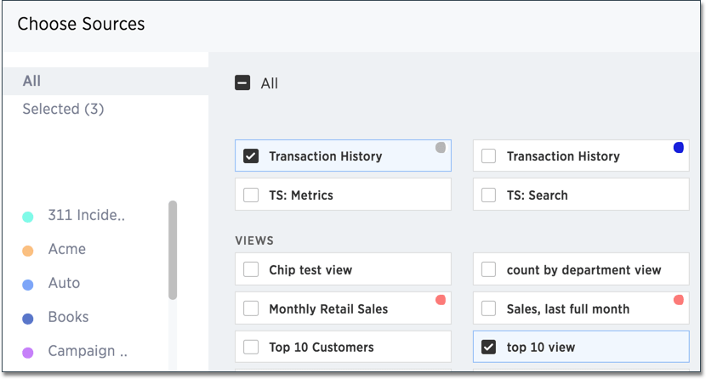Click gray sticker dot on checked Transaction History
Screen dimensions: 706x379
point(441,148)
